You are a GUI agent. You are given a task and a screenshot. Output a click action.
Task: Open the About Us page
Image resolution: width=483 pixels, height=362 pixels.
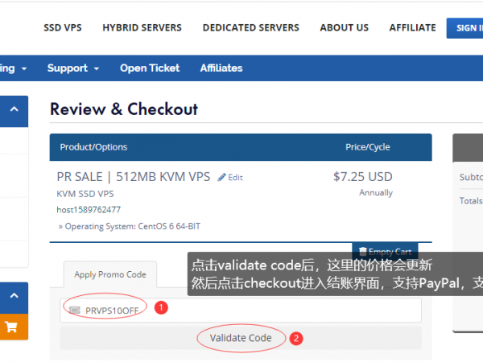344,27
